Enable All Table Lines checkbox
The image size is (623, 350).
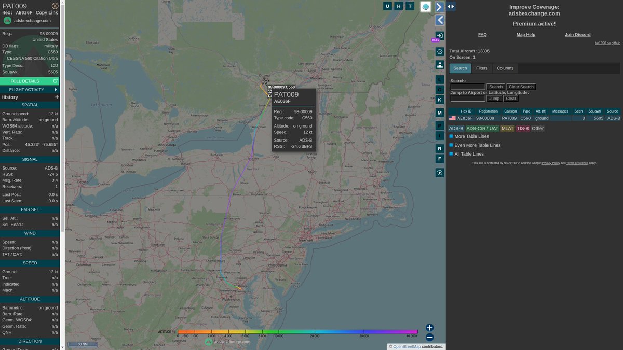tap(451, 154)
